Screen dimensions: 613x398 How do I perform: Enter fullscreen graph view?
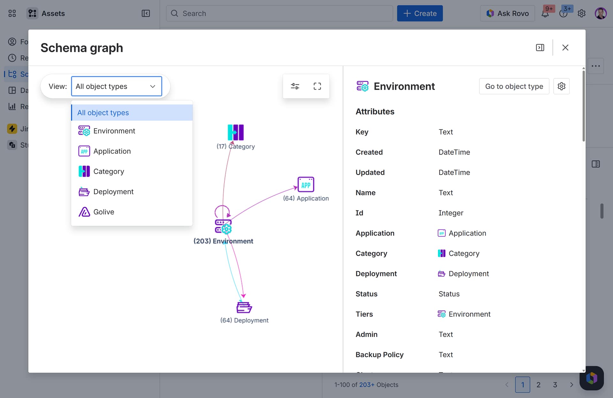pyautogui.click(x=317, y=86)
